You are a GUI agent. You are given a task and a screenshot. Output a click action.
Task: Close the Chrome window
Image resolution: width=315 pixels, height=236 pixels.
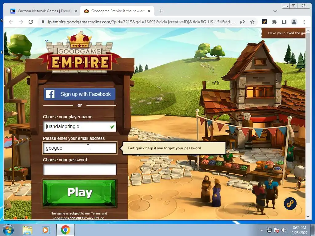pos(304,6)
